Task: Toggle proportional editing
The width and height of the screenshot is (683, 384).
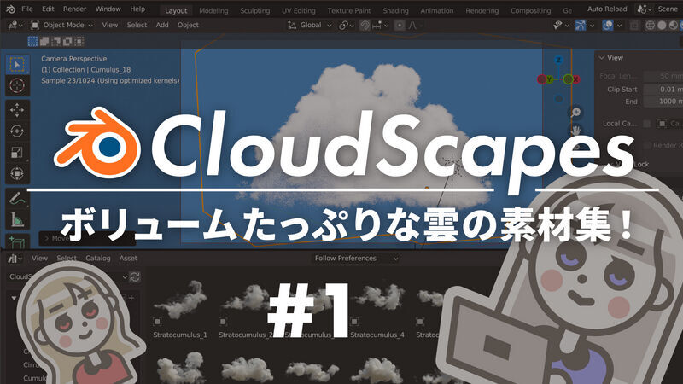Action: coord(400,26)
